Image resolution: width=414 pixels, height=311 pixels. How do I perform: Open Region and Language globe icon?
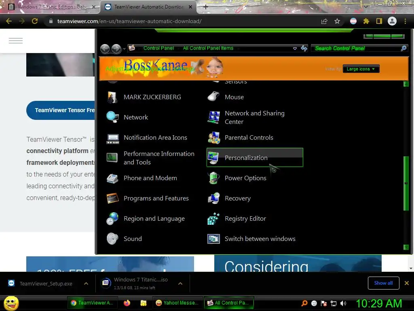pos(112,218)
